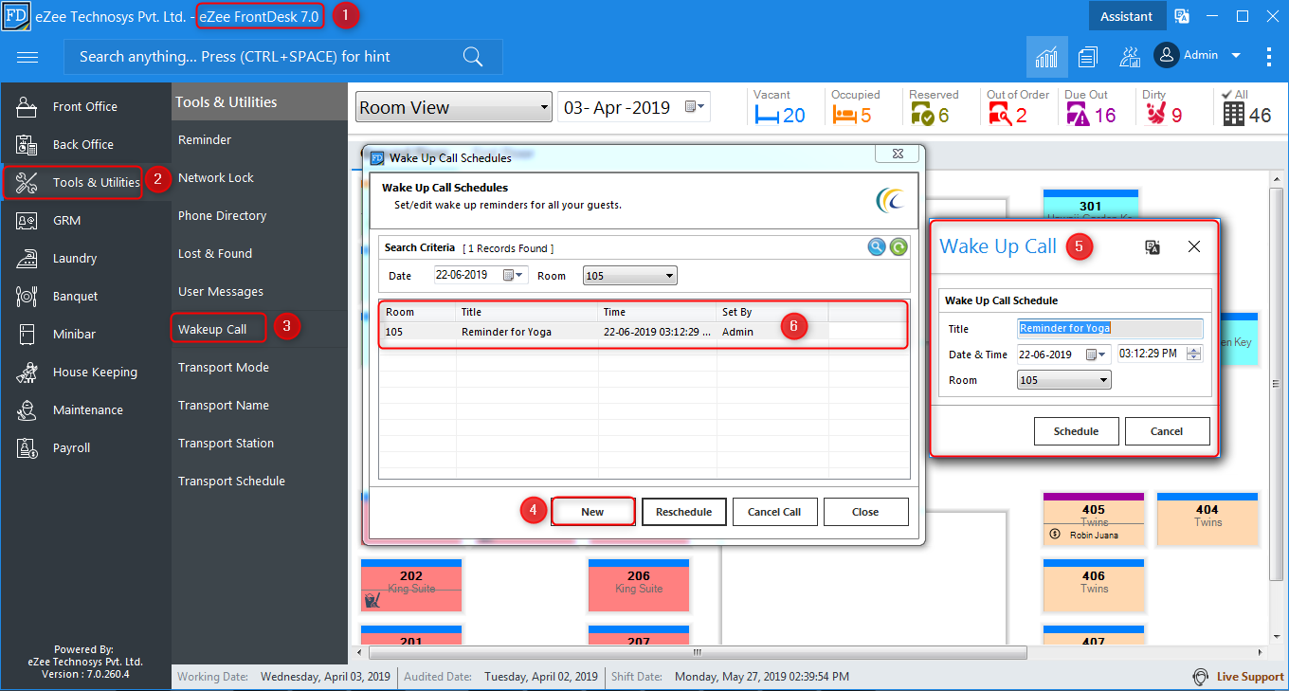
Task: Click the Payroll icon
Action: coord(27,447)
